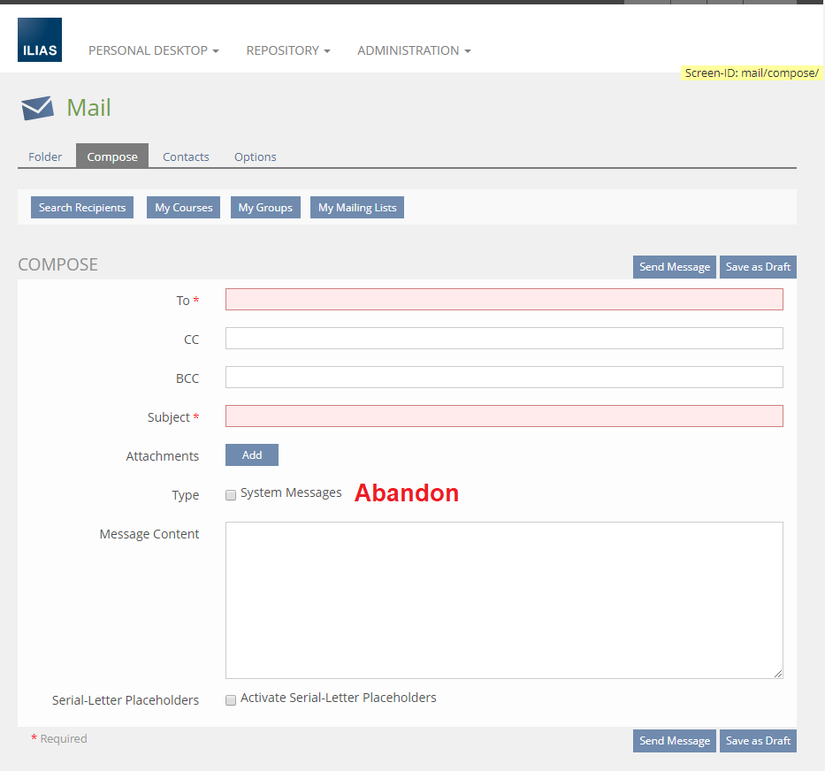Open My Courses recipients list
Image resolution: width=825 pixels, height=771 pixels.
click(x=183, y=208)
